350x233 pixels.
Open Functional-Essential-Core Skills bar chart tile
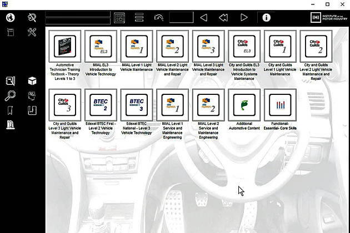pyautogui.click(x=280, y=105)
